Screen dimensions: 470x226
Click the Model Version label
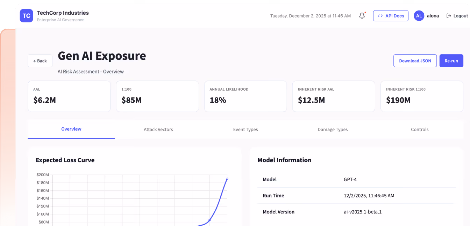[x=278, y=212]
